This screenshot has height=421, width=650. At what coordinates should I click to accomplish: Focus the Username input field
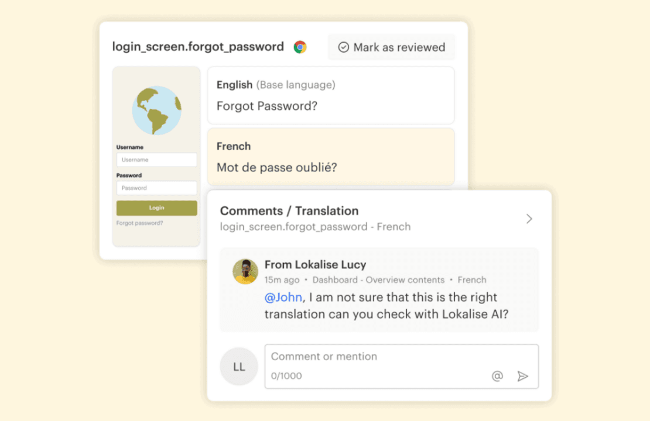pyautogui.click(x=156, y=160)
